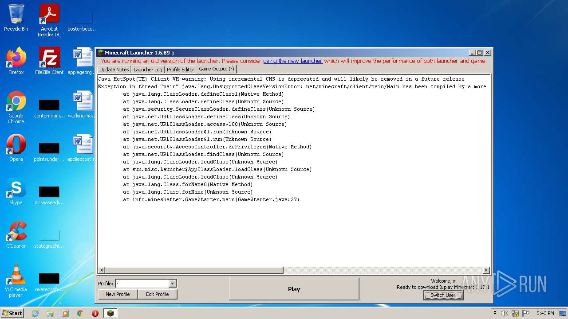Viewport: 568px width, 319px height.
Task: Click the 'java.net.URLClassLoader.access$100' line
Action: [205, 124]
